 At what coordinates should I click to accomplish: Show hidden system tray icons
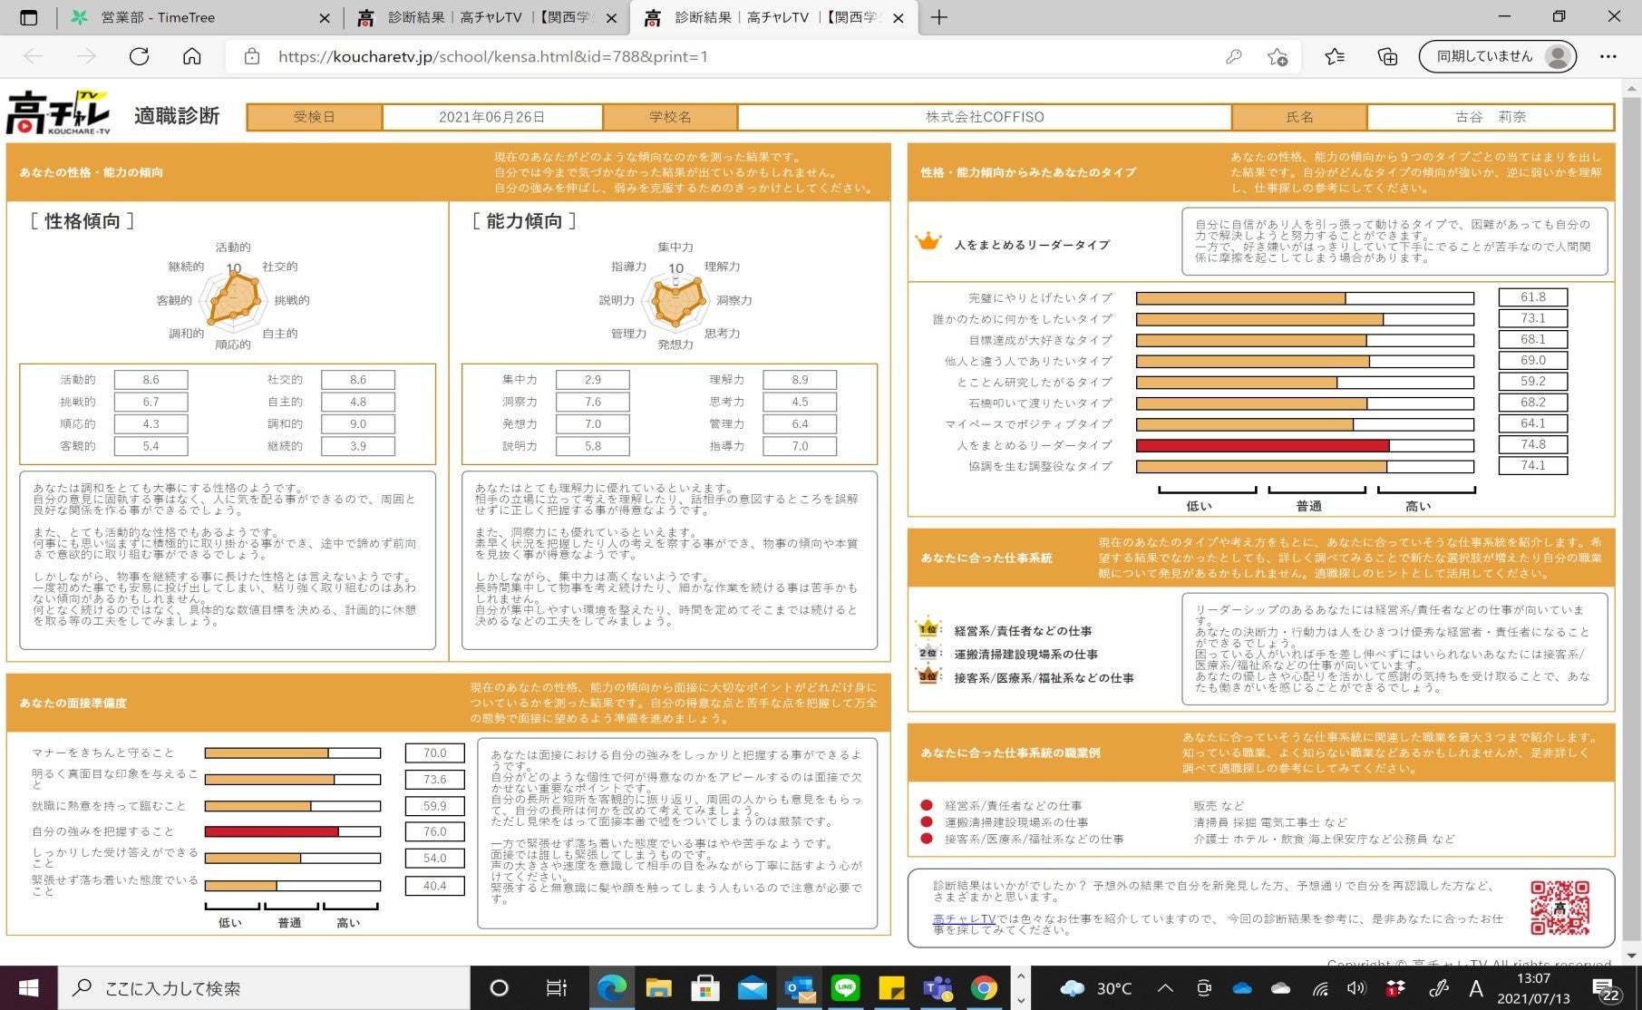1165,988
